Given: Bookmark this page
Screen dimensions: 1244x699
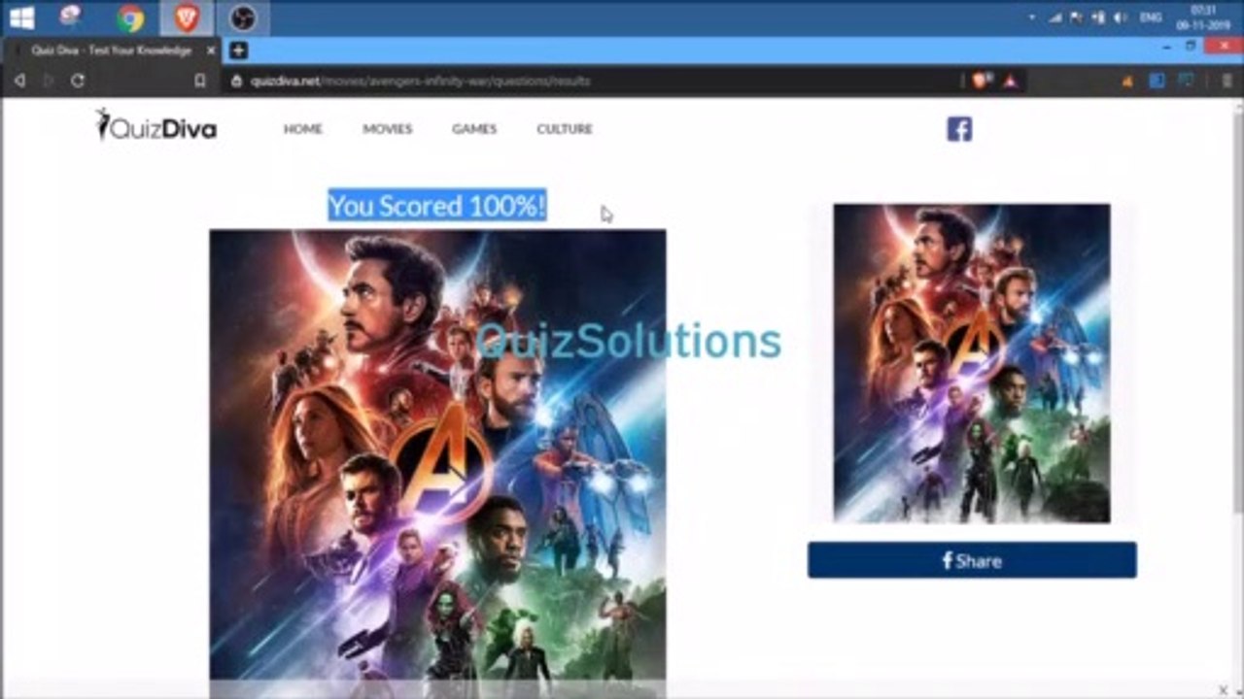Looking at the screenshot, I should click(199, 82).
